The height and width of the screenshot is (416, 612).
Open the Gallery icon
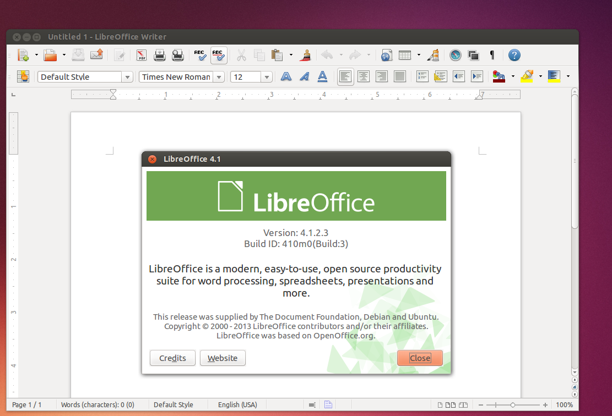point(473,55)
